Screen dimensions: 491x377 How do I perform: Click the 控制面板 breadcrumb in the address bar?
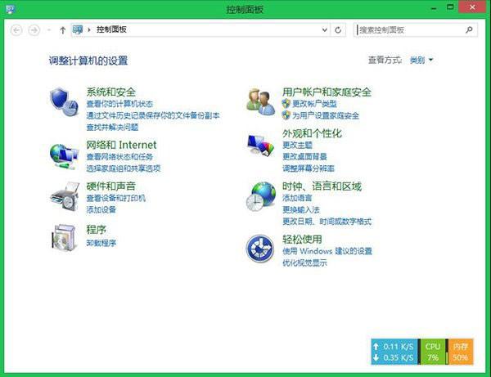[111, 29]
